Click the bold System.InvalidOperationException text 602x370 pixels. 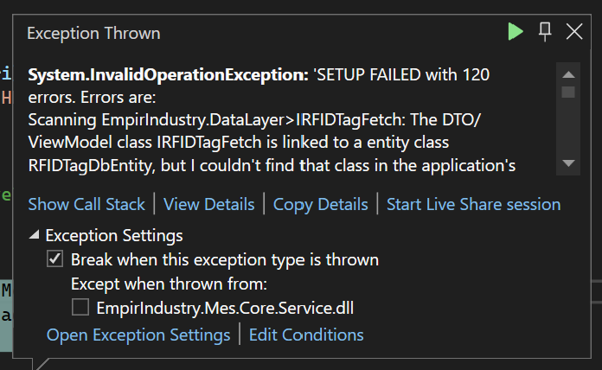click(168, 75)
